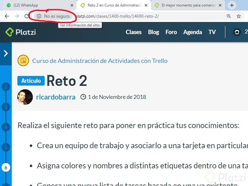Jump to lesson 4 in the sidebar timeline
248x186 pixels.
point(6,127)
